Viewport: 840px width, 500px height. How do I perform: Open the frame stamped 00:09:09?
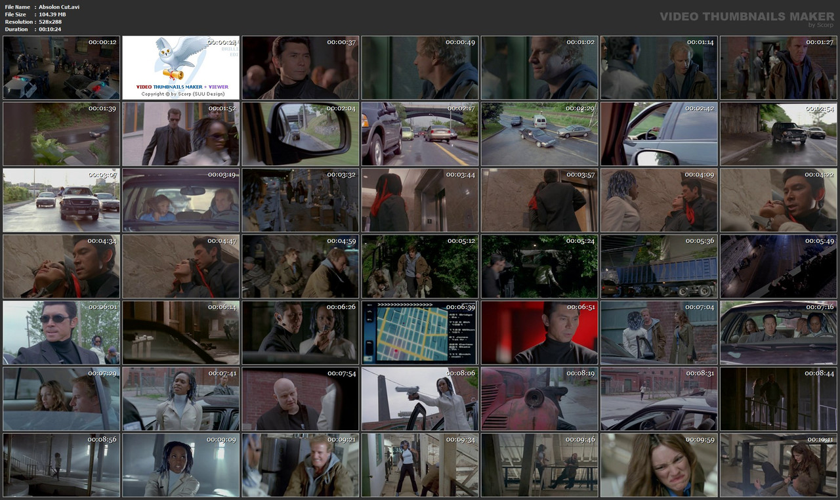click(181, 465)
